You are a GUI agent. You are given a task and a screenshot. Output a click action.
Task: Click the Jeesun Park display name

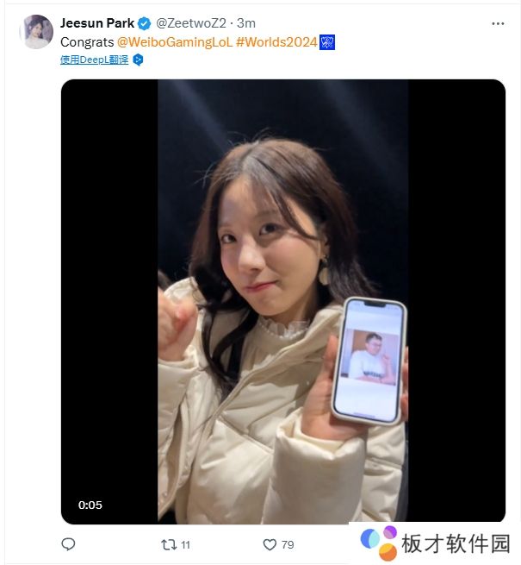(97, 23)
